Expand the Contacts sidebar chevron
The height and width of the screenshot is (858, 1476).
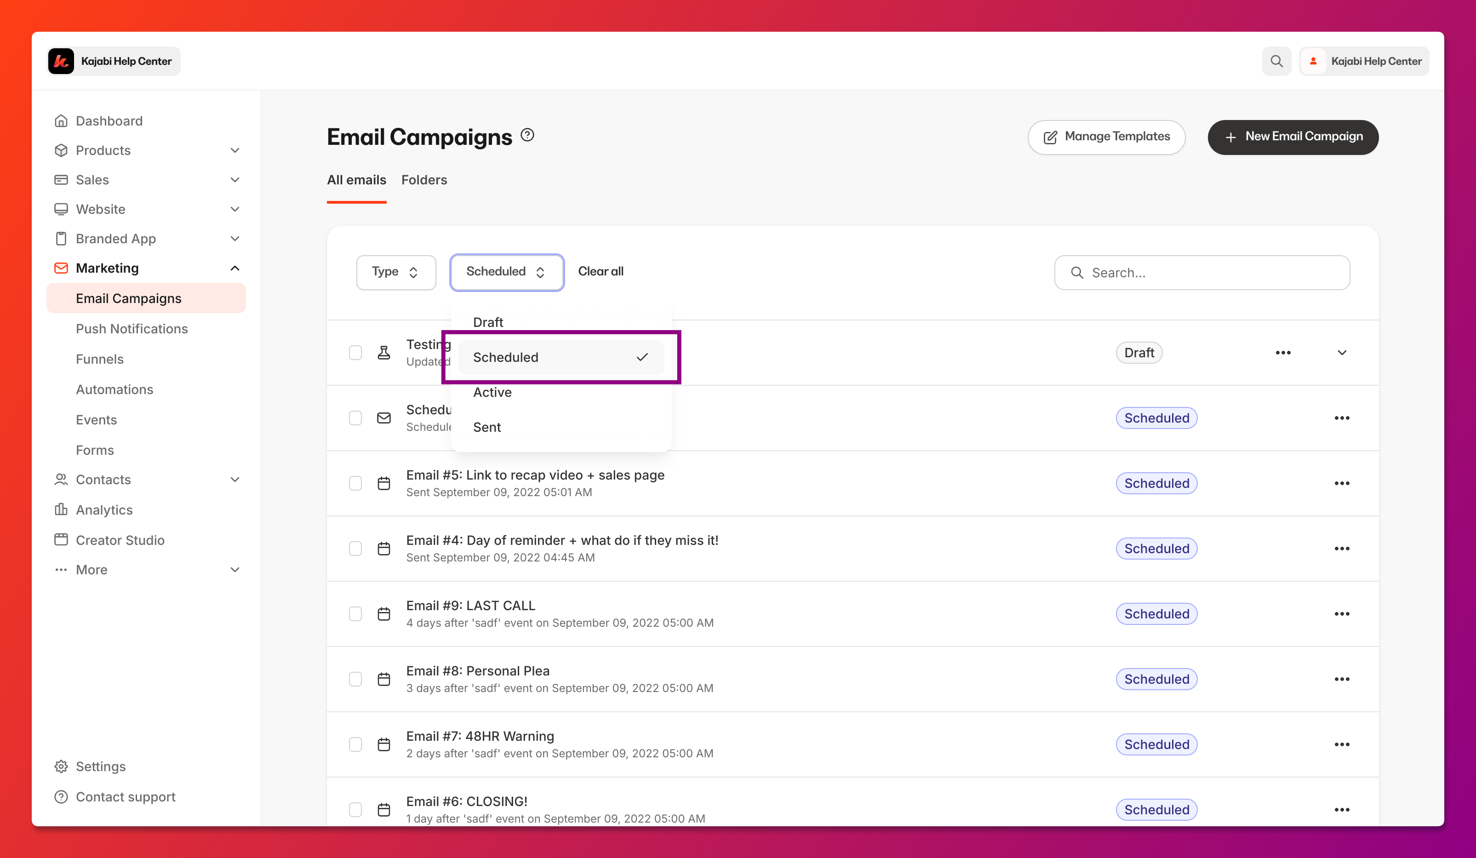tap(235, 479)
